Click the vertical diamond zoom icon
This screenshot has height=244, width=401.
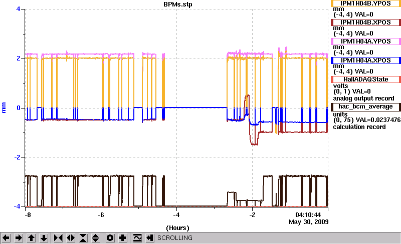click(96, 238)
